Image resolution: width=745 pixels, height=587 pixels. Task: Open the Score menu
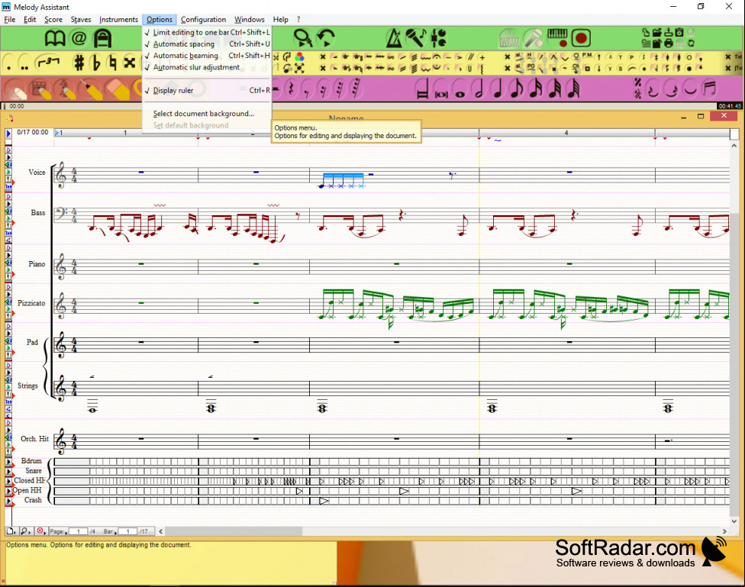53,20
